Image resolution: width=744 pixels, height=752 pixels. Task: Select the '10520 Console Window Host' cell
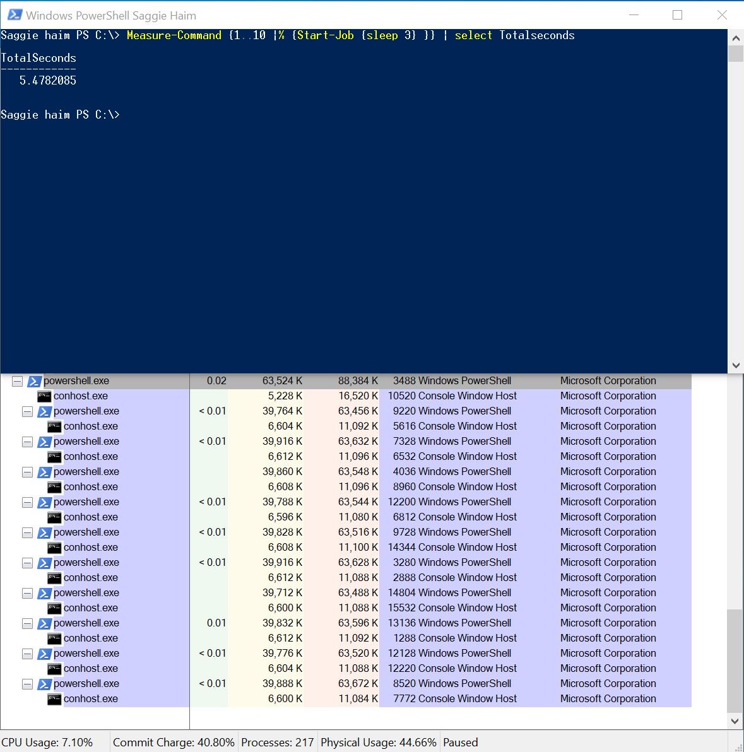pyautogui.click(x=452, y=396)
